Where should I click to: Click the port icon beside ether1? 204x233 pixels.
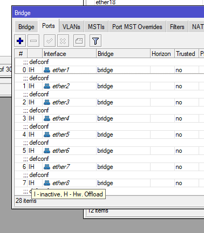click(47, 70)
